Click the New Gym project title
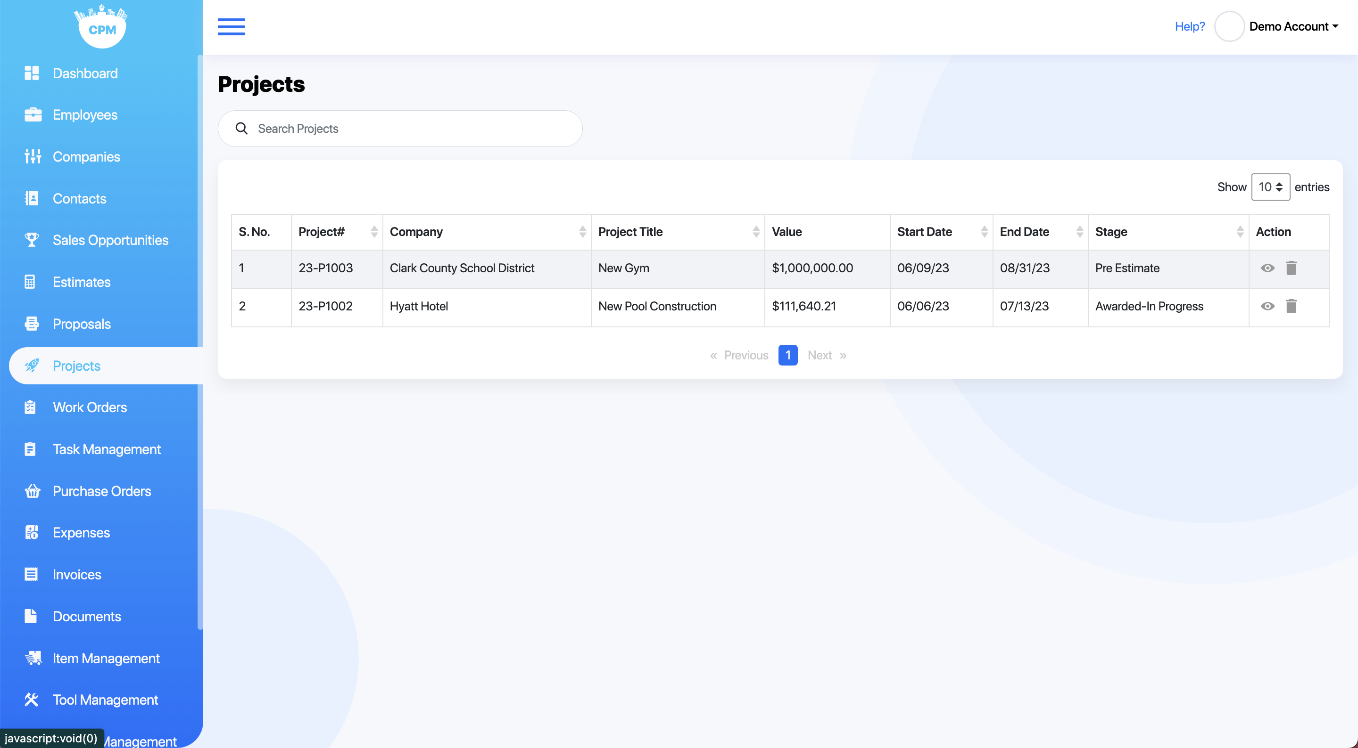Viewport: 1358px width, 748px height. (624, 268)
